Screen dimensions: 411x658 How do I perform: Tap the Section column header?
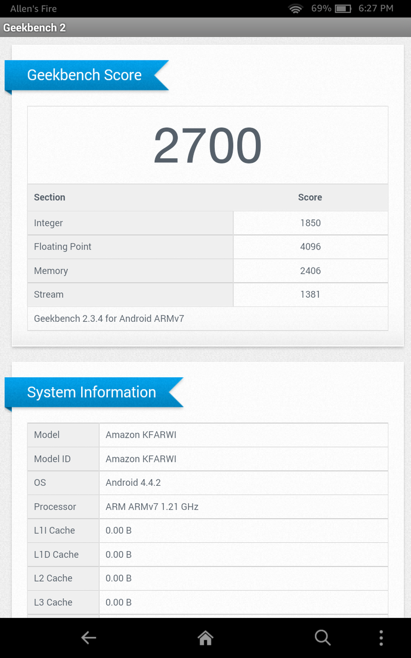(49, 197)
